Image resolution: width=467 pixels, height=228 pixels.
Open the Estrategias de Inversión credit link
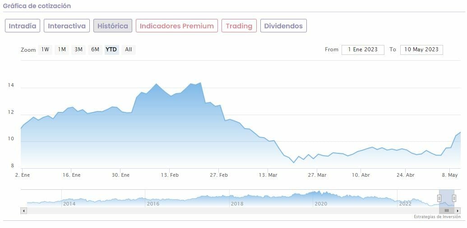pyautogui.click(x=437, y=217)
